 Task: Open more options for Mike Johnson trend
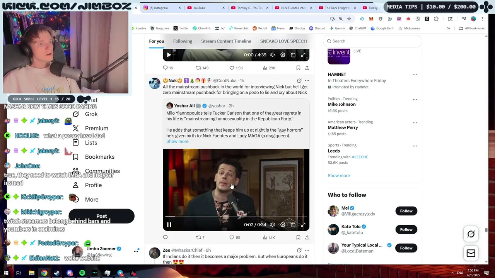click(415, 100)
